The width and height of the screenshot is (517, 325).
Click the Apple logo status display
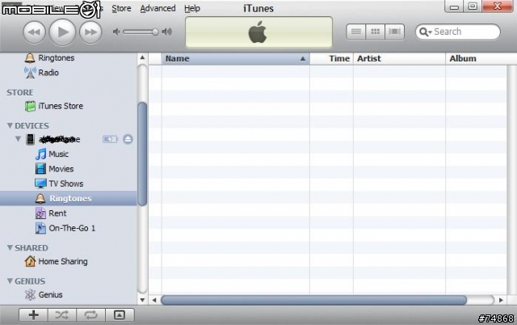click(x=258, y=32)
